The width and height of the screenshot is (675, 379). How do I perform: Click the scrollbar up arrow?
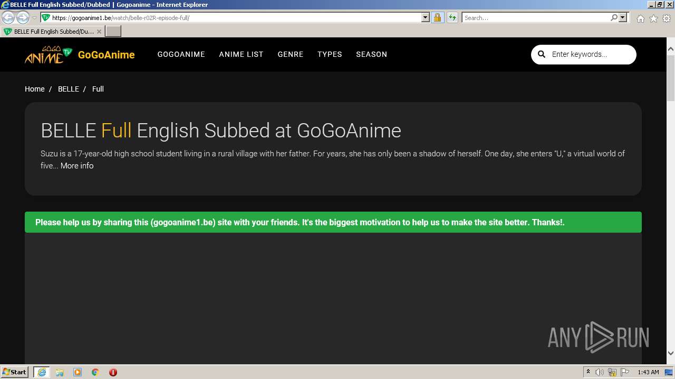[671, 49]
